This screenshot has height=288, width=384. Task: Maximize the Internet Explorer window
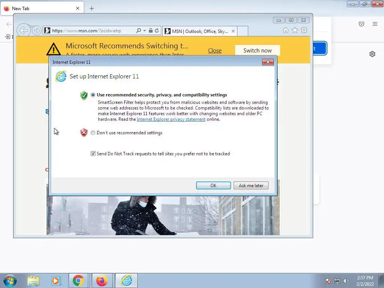point(291,20)
